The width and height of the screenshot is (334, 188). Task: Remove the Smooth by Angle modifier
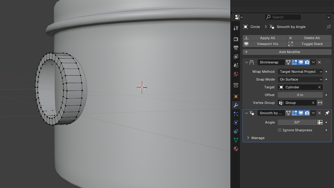(x=319, y=113)
